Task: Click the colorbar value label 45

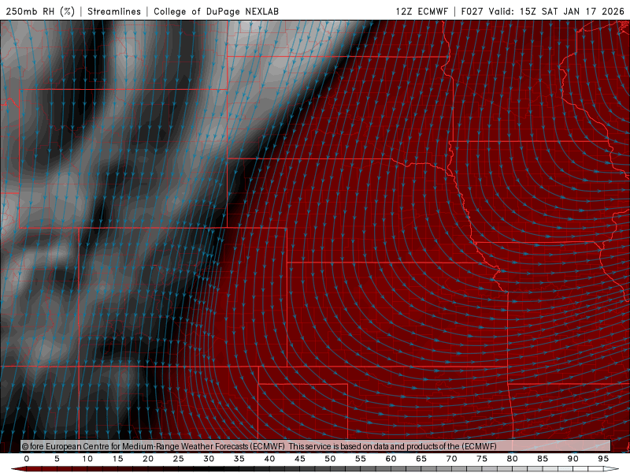Action: 300,459
